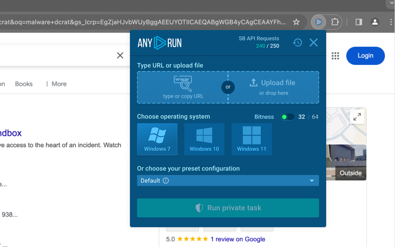Expand the Default preset configuration dropdown
This screenshot has height=247, width=395.
[228, 181]
